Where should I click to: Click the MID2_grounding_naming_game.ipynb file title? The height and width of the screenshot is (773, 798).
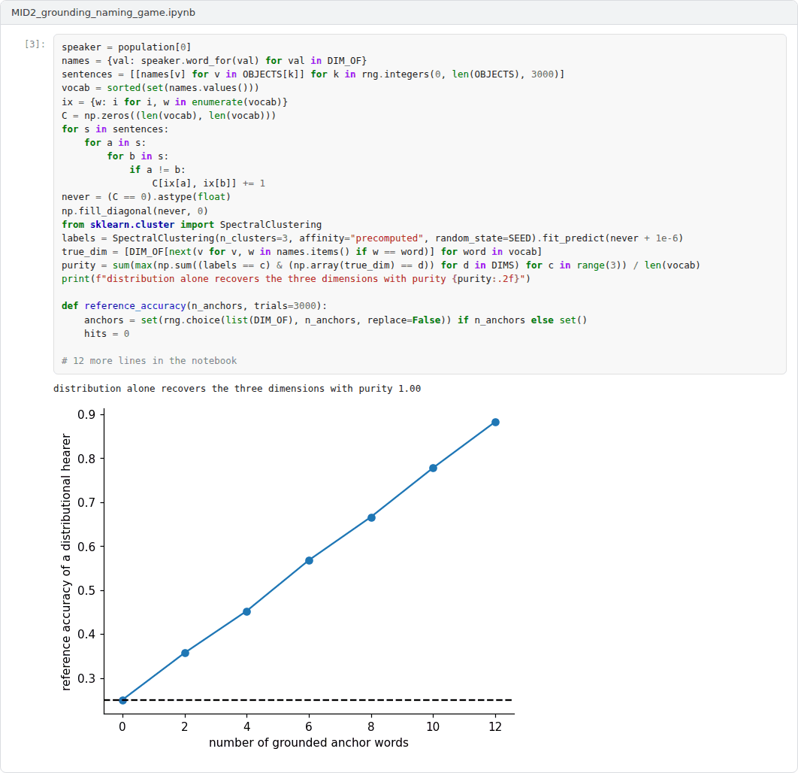click(x=103, y=12)
